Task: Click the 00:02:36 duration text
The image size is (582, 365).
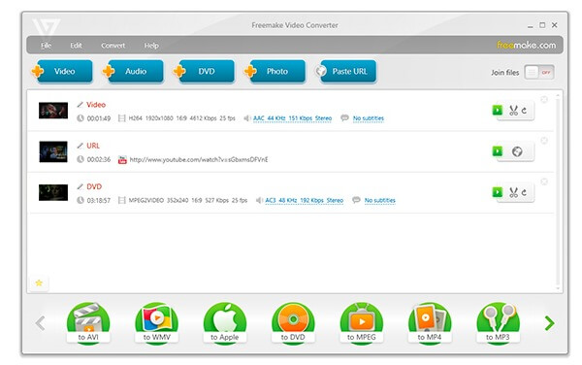Action: pos(99,159)
